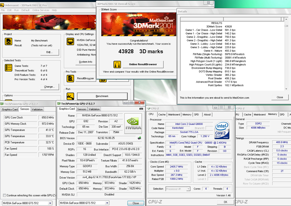Screen dimensions: 291x206
Task: Click the System Info button
Action: pos(85,62)
